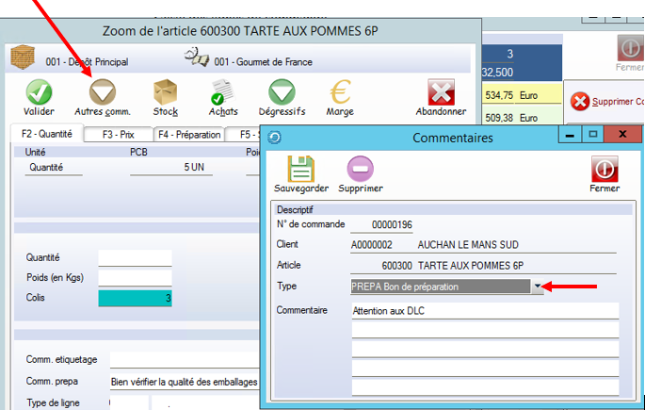
Task: Open the Marge euro icon
Action: click(x=340, y=93)
